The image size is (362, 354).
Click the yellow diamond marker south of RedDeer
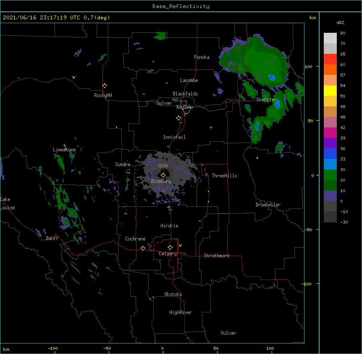(178, 118)
